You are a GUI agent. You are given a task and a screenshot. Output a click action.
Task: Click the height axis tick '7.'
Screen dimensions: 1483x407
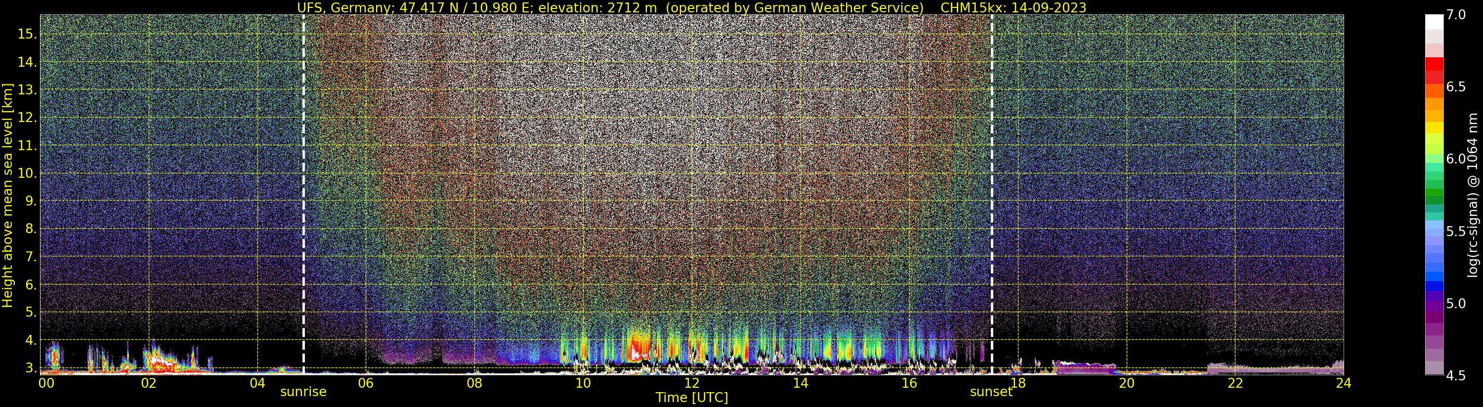(x=31, y=257)
